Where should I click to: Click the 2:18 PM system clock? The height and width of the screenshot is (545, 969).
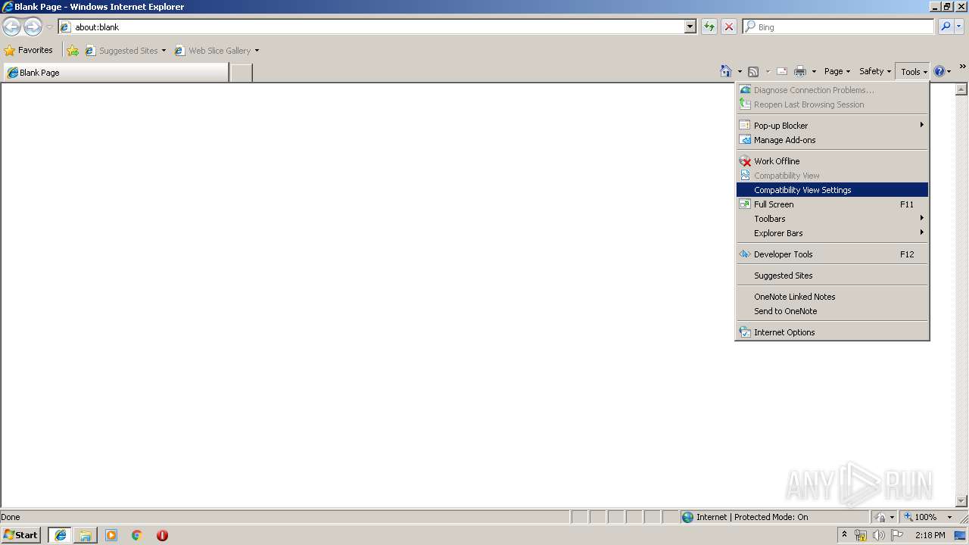930,535
